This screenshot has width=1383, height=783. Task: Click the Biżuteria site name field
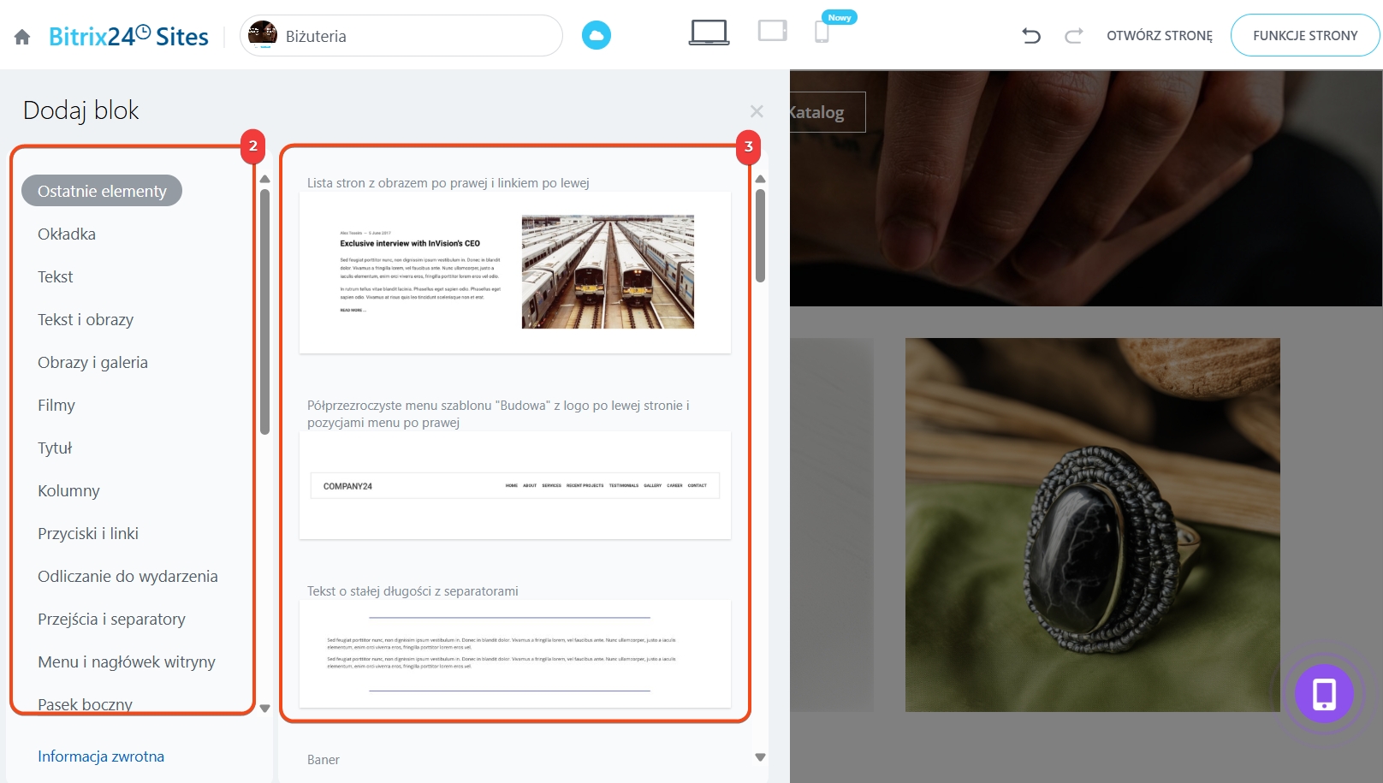pos(401,36)
